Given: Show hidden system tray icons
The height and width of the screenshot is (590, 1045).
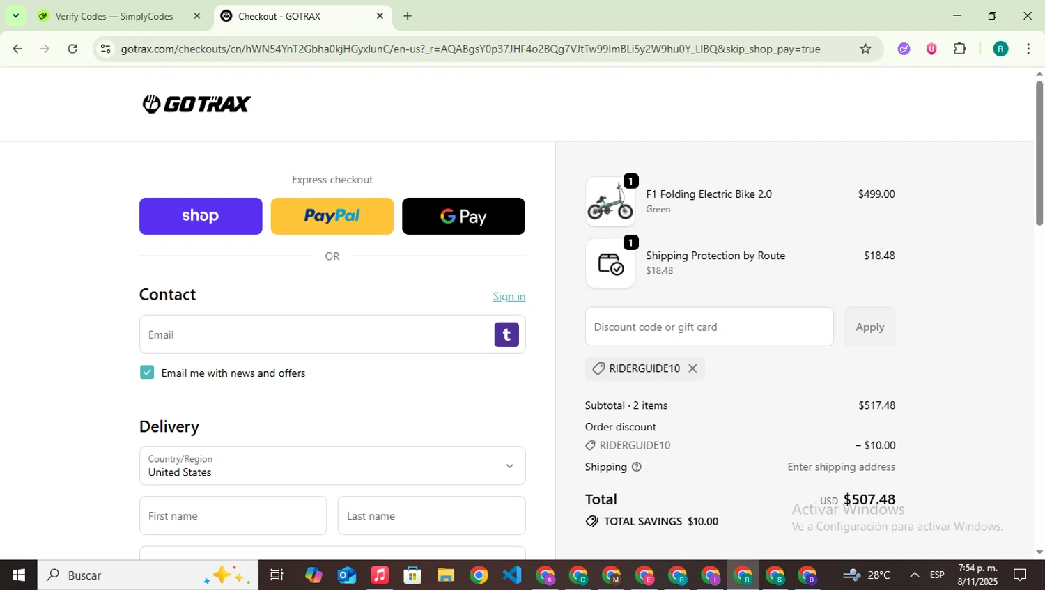Looking at the screenshot, I should click(x=914, y=575).
